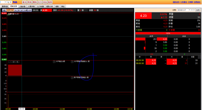Screen dimensions: 202x110
Task: Click the magnifier search icon
Action: (x=8, y=2)
